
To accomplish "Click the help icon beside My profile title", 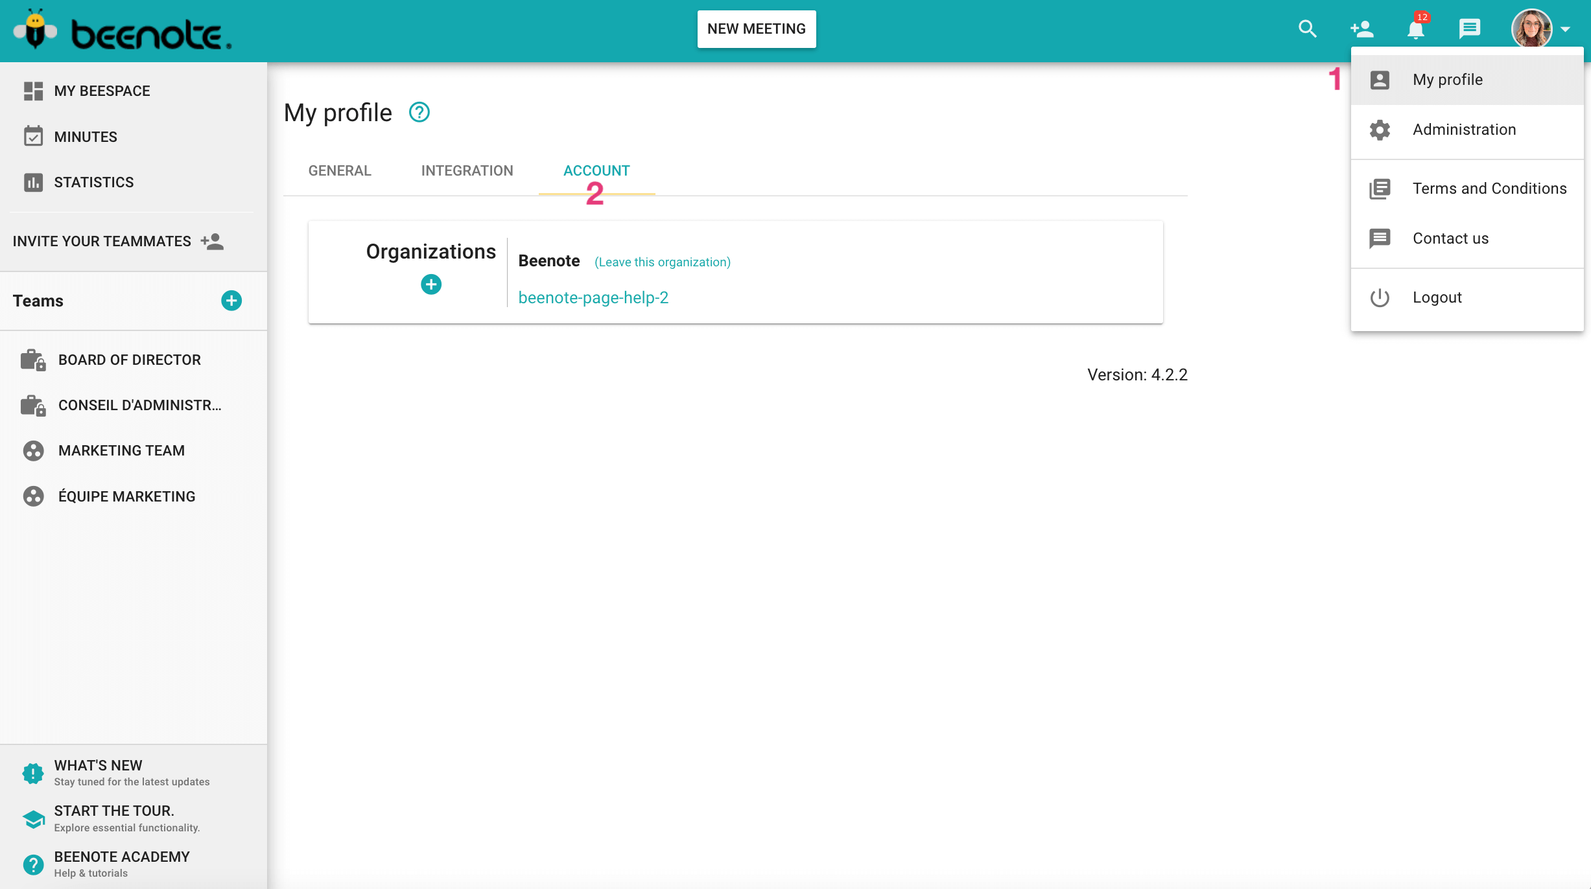I will (x=419, y=113).
